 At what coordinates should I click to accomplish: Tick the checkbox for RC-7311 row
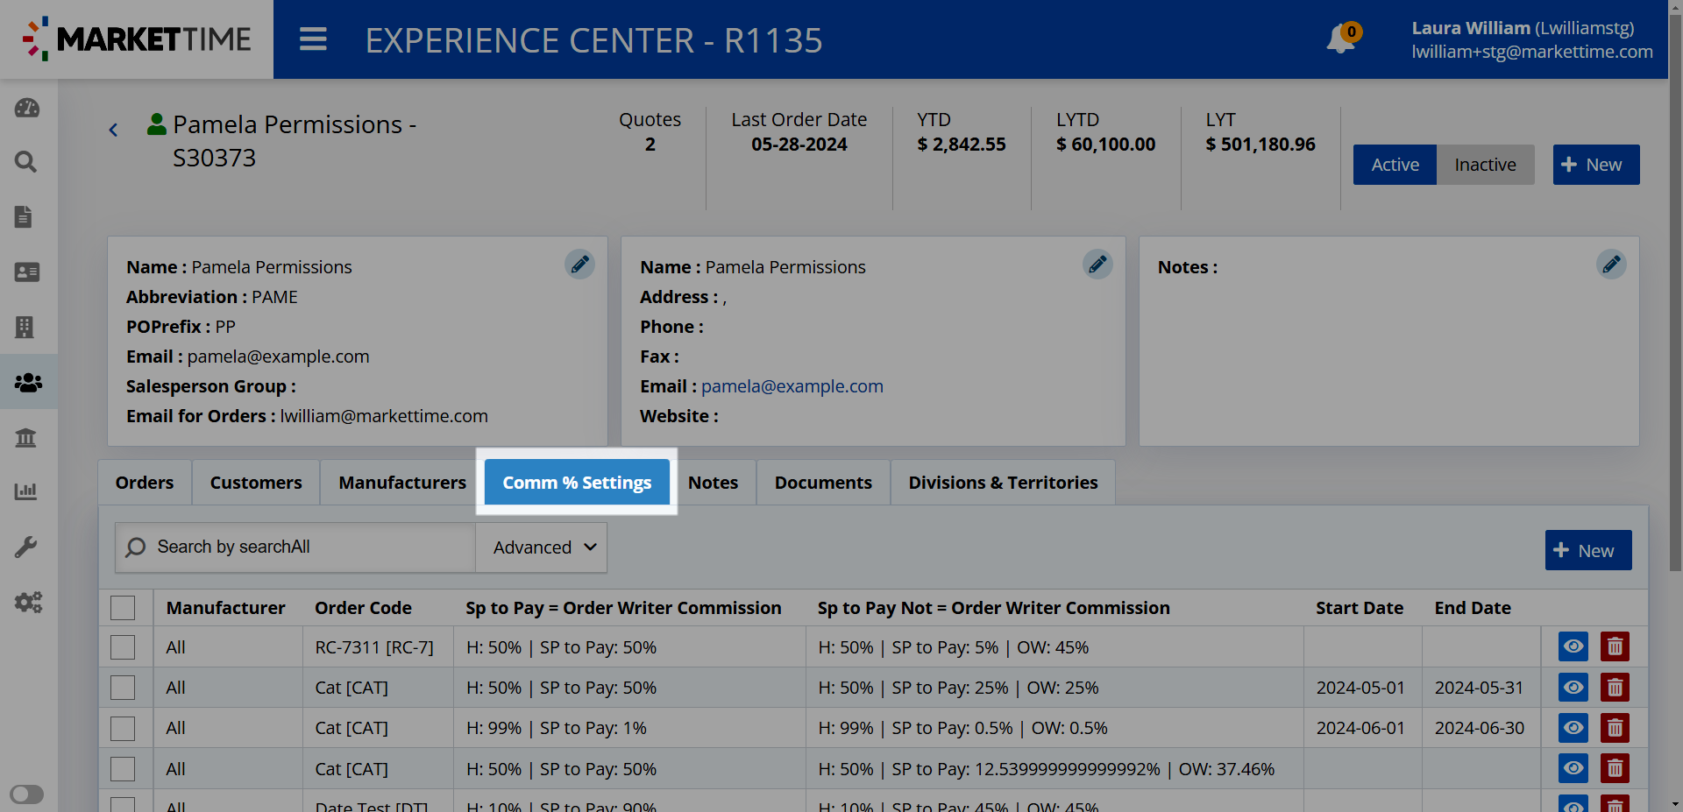123,647
